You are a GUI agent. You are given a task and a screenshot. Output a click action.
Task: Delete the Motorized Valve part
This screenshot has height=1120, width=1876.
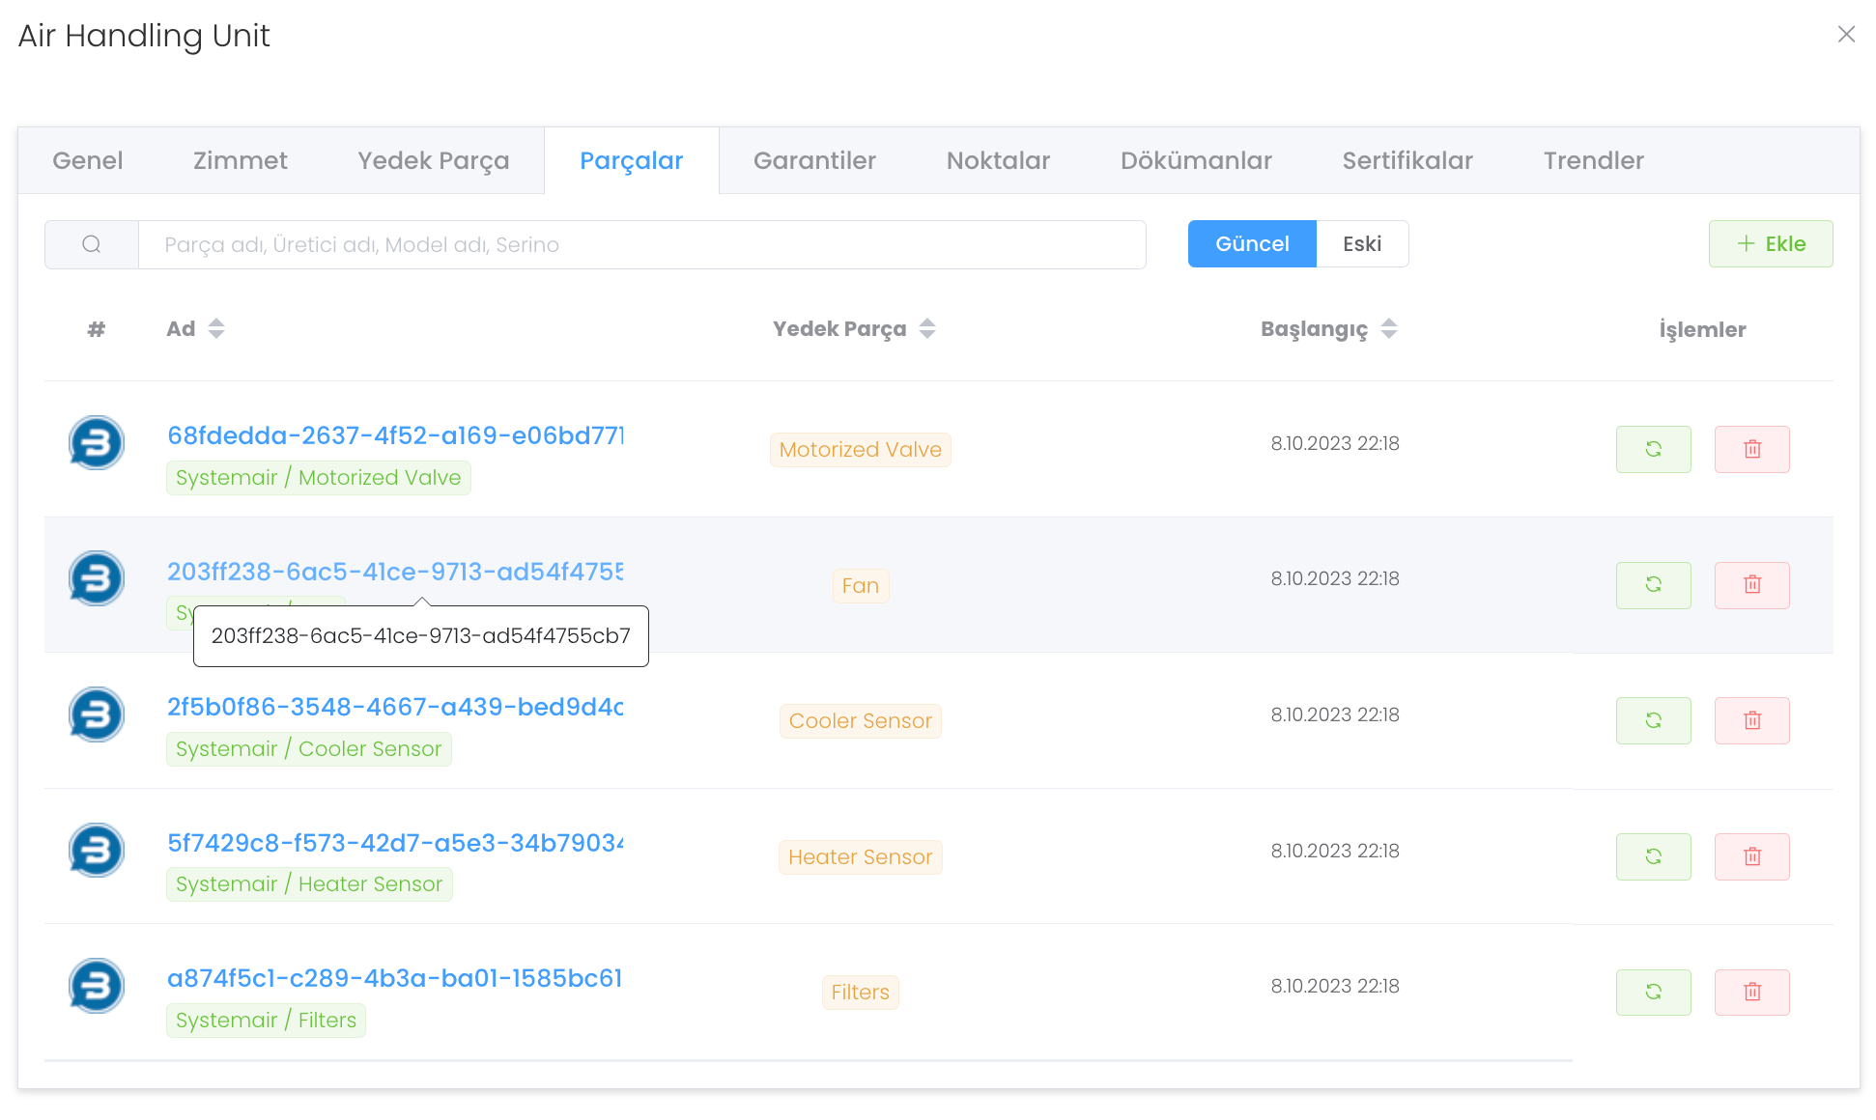tap(1751, 449)
